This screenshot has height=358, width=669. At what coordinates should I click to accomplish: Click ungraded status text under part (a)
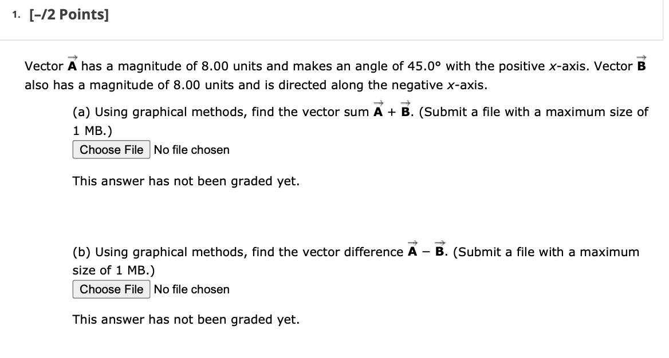[186, 181]
